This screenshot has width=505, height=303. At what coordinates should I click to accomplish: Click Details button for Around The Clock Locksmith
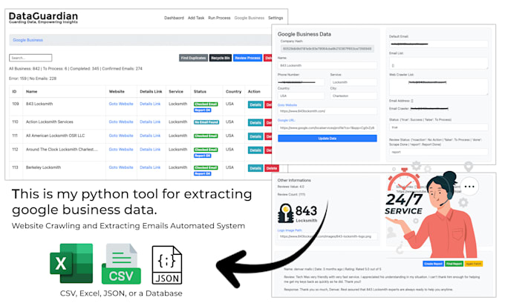255,150
